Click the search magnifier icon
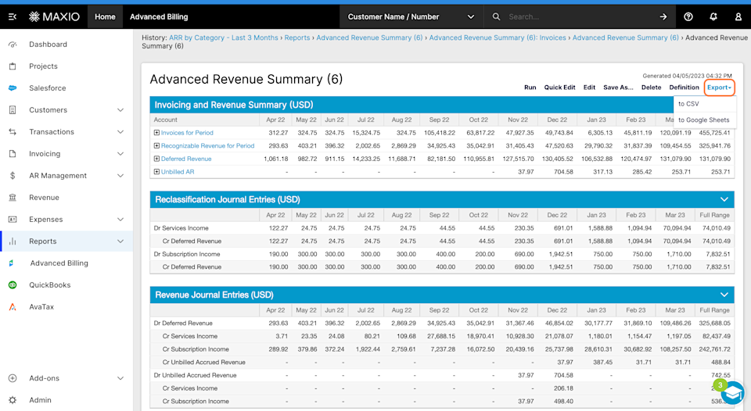 click(x=497, y=16)
